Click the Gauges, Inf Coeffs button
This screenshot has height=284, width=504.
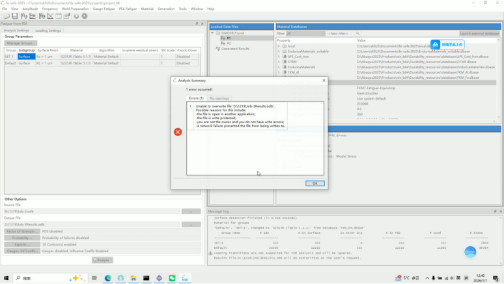coord(22,251)
